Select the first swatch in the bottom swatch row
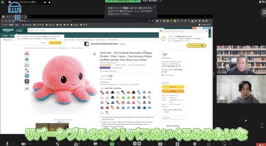The width and height of the screenshot is (266, 146). [102, 112]
